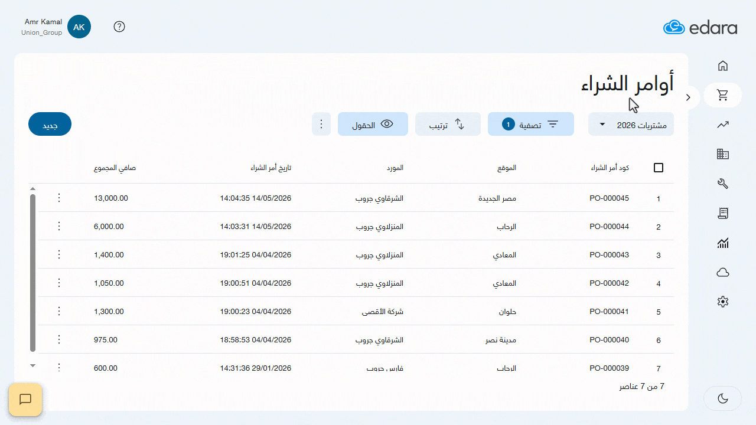
Task: Open the help question mark icon
Action: (119, 27)
